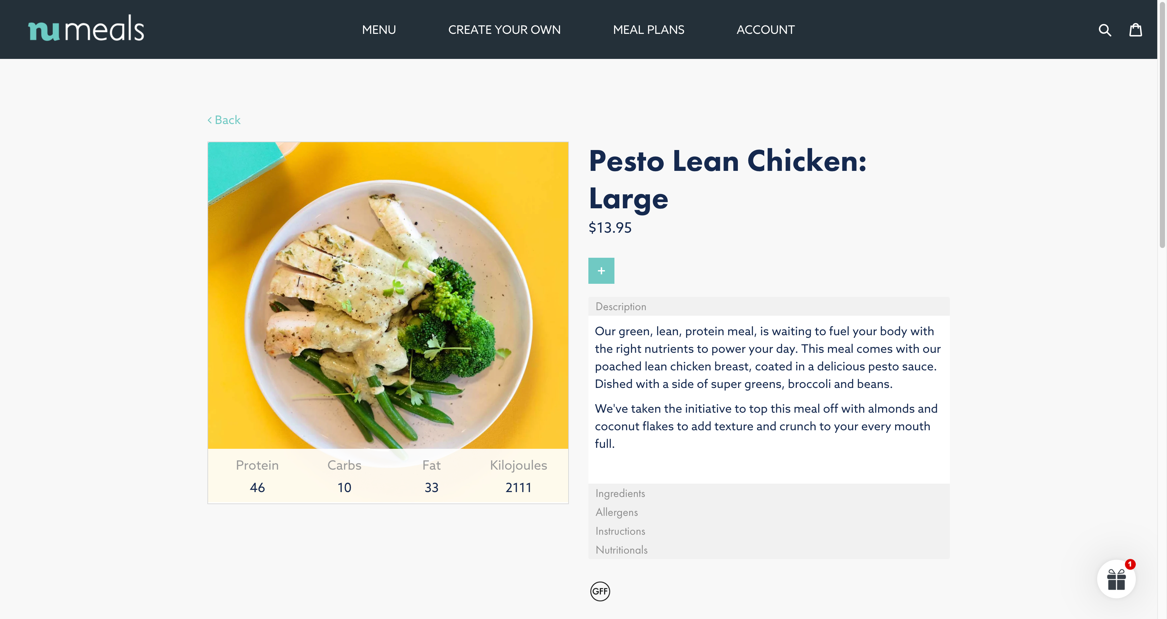Open the ACCOUNT menu item
Screen dimensions: 1167x619
[765, 30]
